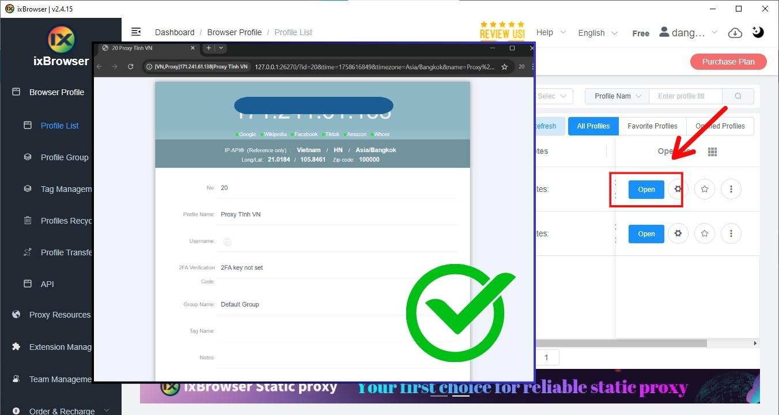This screenshot has width=779, height=415.
Task: Click the Purchase Plan button
Action: tap(728, 62)
